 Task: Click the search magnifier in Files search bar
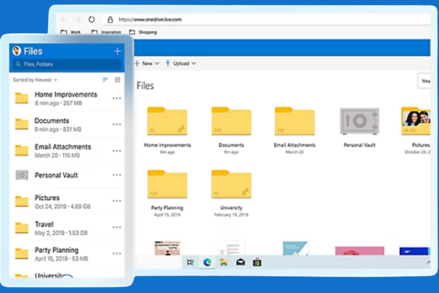tap(18, 64)
